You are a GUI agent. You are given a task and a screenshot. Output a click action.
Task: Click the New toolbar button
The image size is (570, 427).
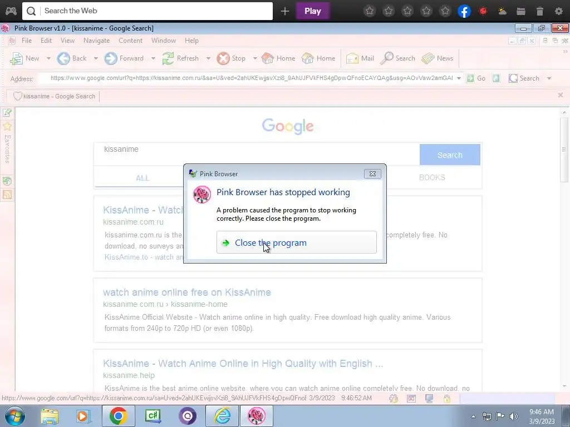coord(24,58)
